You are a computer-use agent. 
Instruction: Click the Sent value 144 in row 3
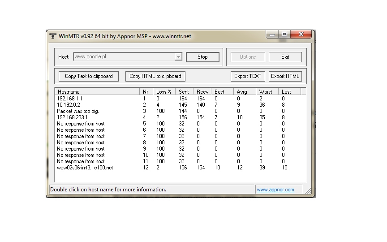click(x=183, y=111)
